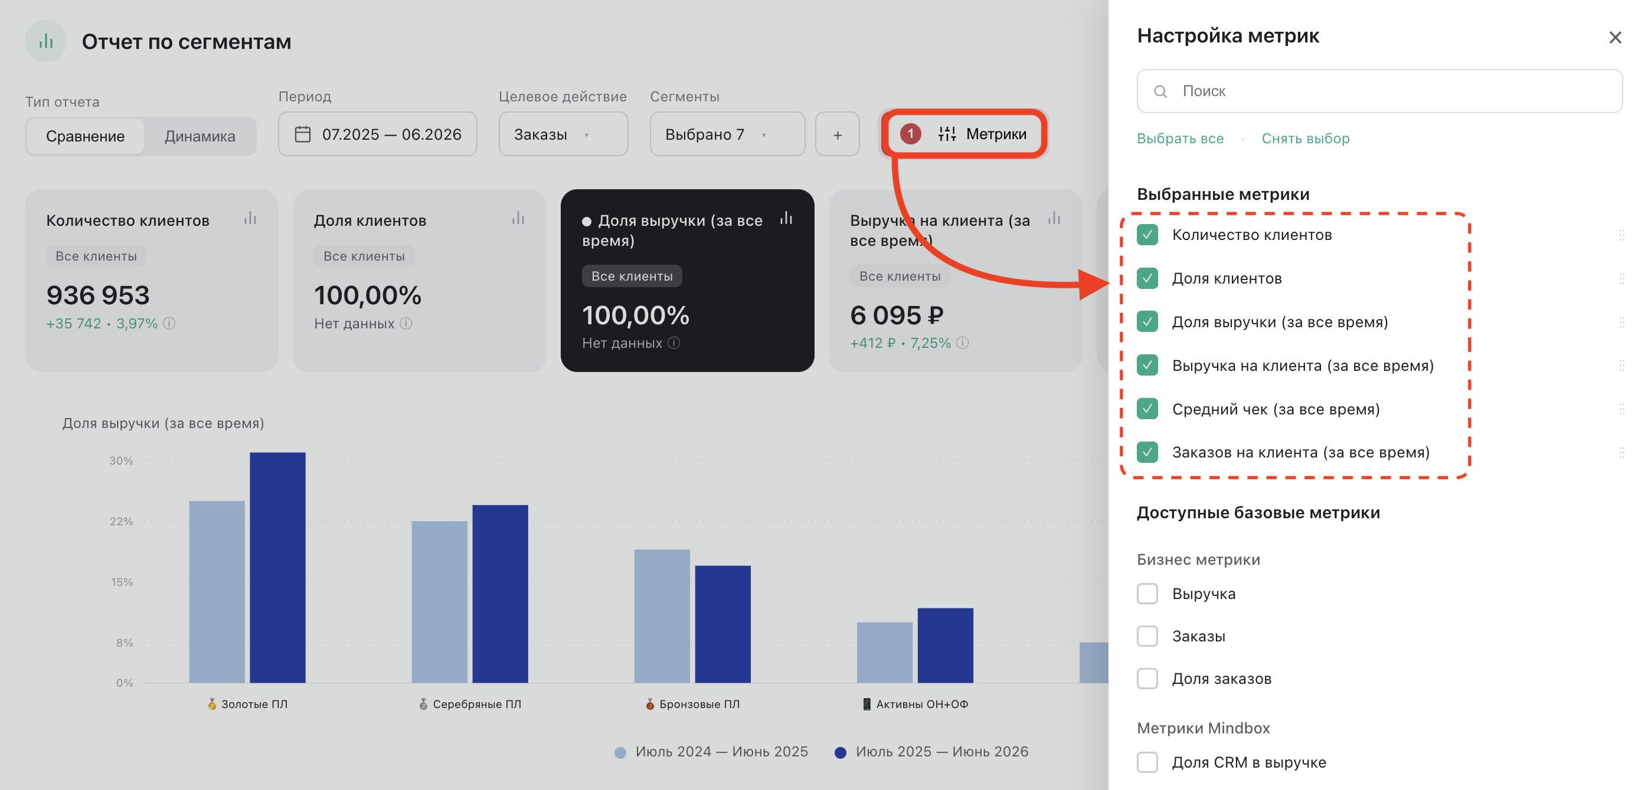The image size is (1648, 790).
Task: Uncheck Доля клиентов metric
Action: pyautogui.click(x=1147, y=279)
